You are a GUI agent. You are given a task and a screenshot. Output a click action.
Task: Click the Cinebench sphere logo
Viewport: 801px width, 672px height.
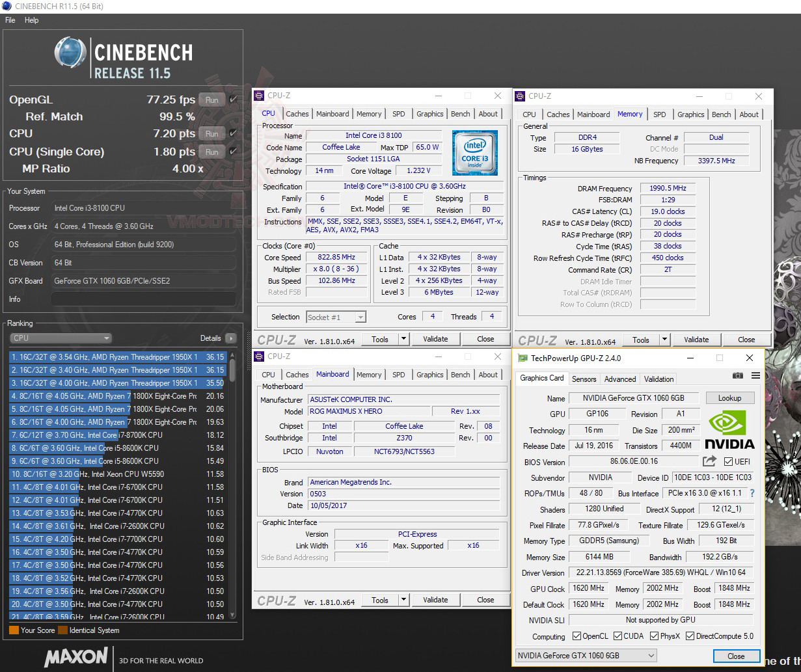(x=71, y=53)
